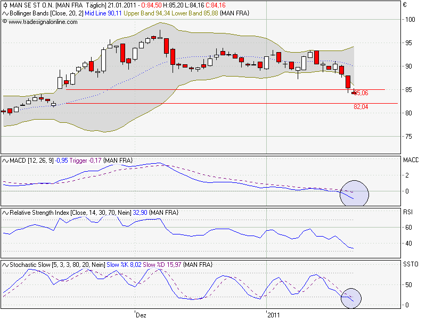The width and height of the screenshot is (426, 319).
Task: Click the SSTO axis label
Action: pos(411,264)
